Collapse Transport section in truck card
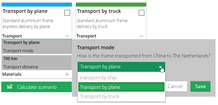 [x=141, y=36]
